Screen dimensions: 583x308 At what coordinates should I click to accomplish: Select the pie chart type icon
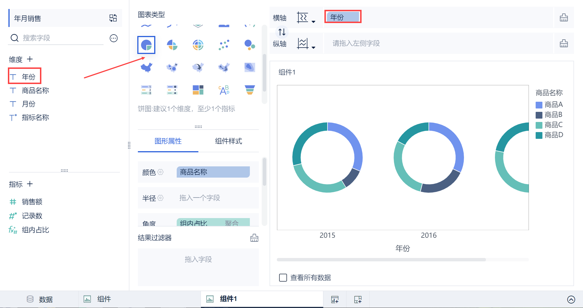(146, 45)
